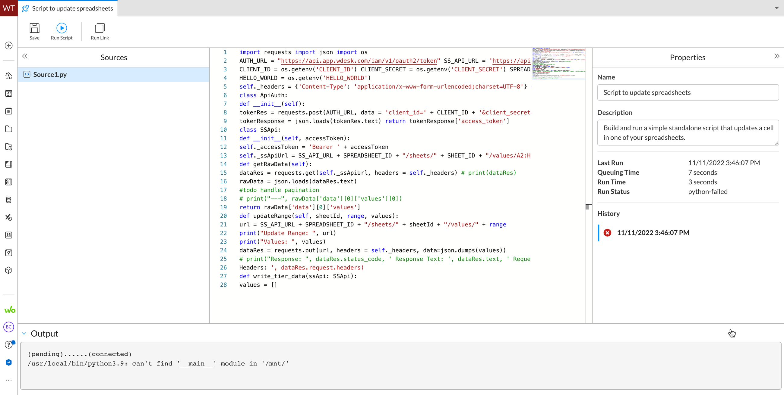Select the database icon in sidebar
The image size is (784, 395).
tap(8, 200)
